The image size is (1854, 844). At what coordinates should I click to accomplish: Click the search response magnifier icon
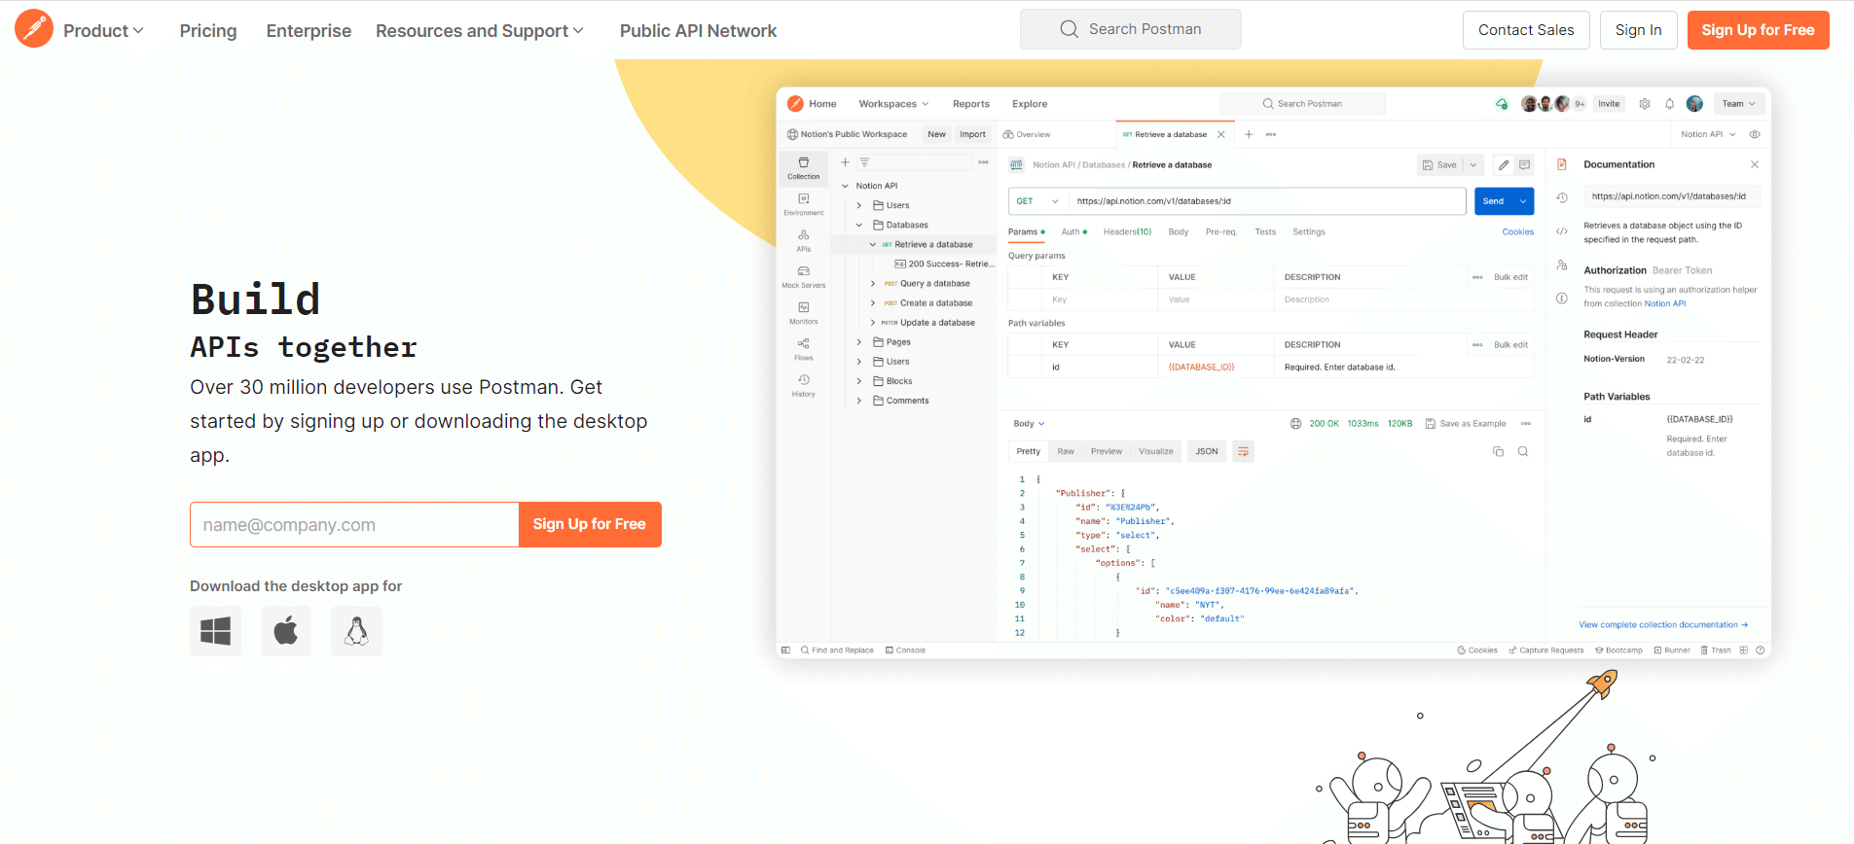click(1523, 451)
